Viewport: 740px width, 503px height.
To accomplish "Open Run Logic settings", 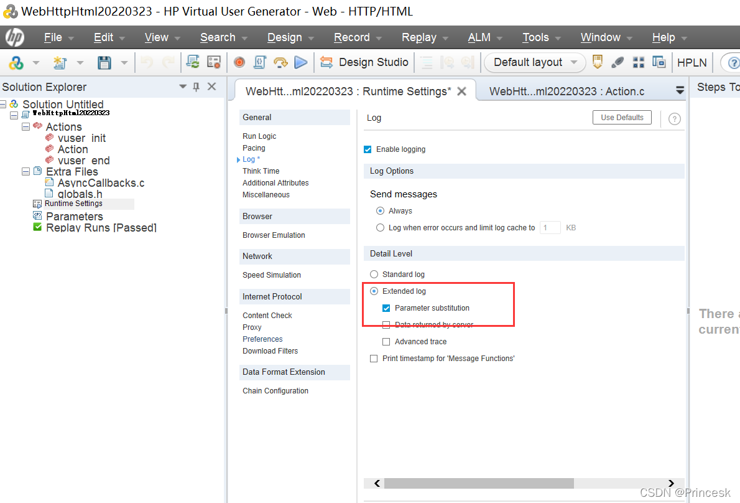I will [259, 136].
